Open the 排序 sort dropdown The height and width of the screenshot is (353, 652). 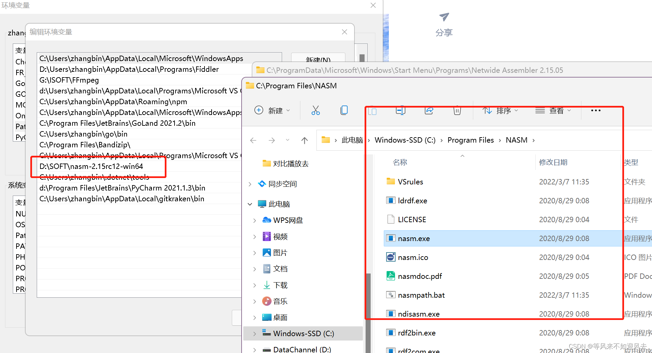(x=500, y=110)
